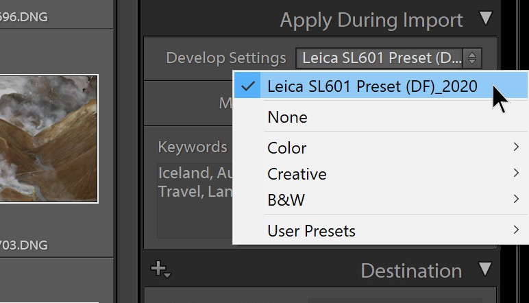Click the plus icon beside Destination
This screenshot has height=303, width=529.
click(x=160, y=269)
